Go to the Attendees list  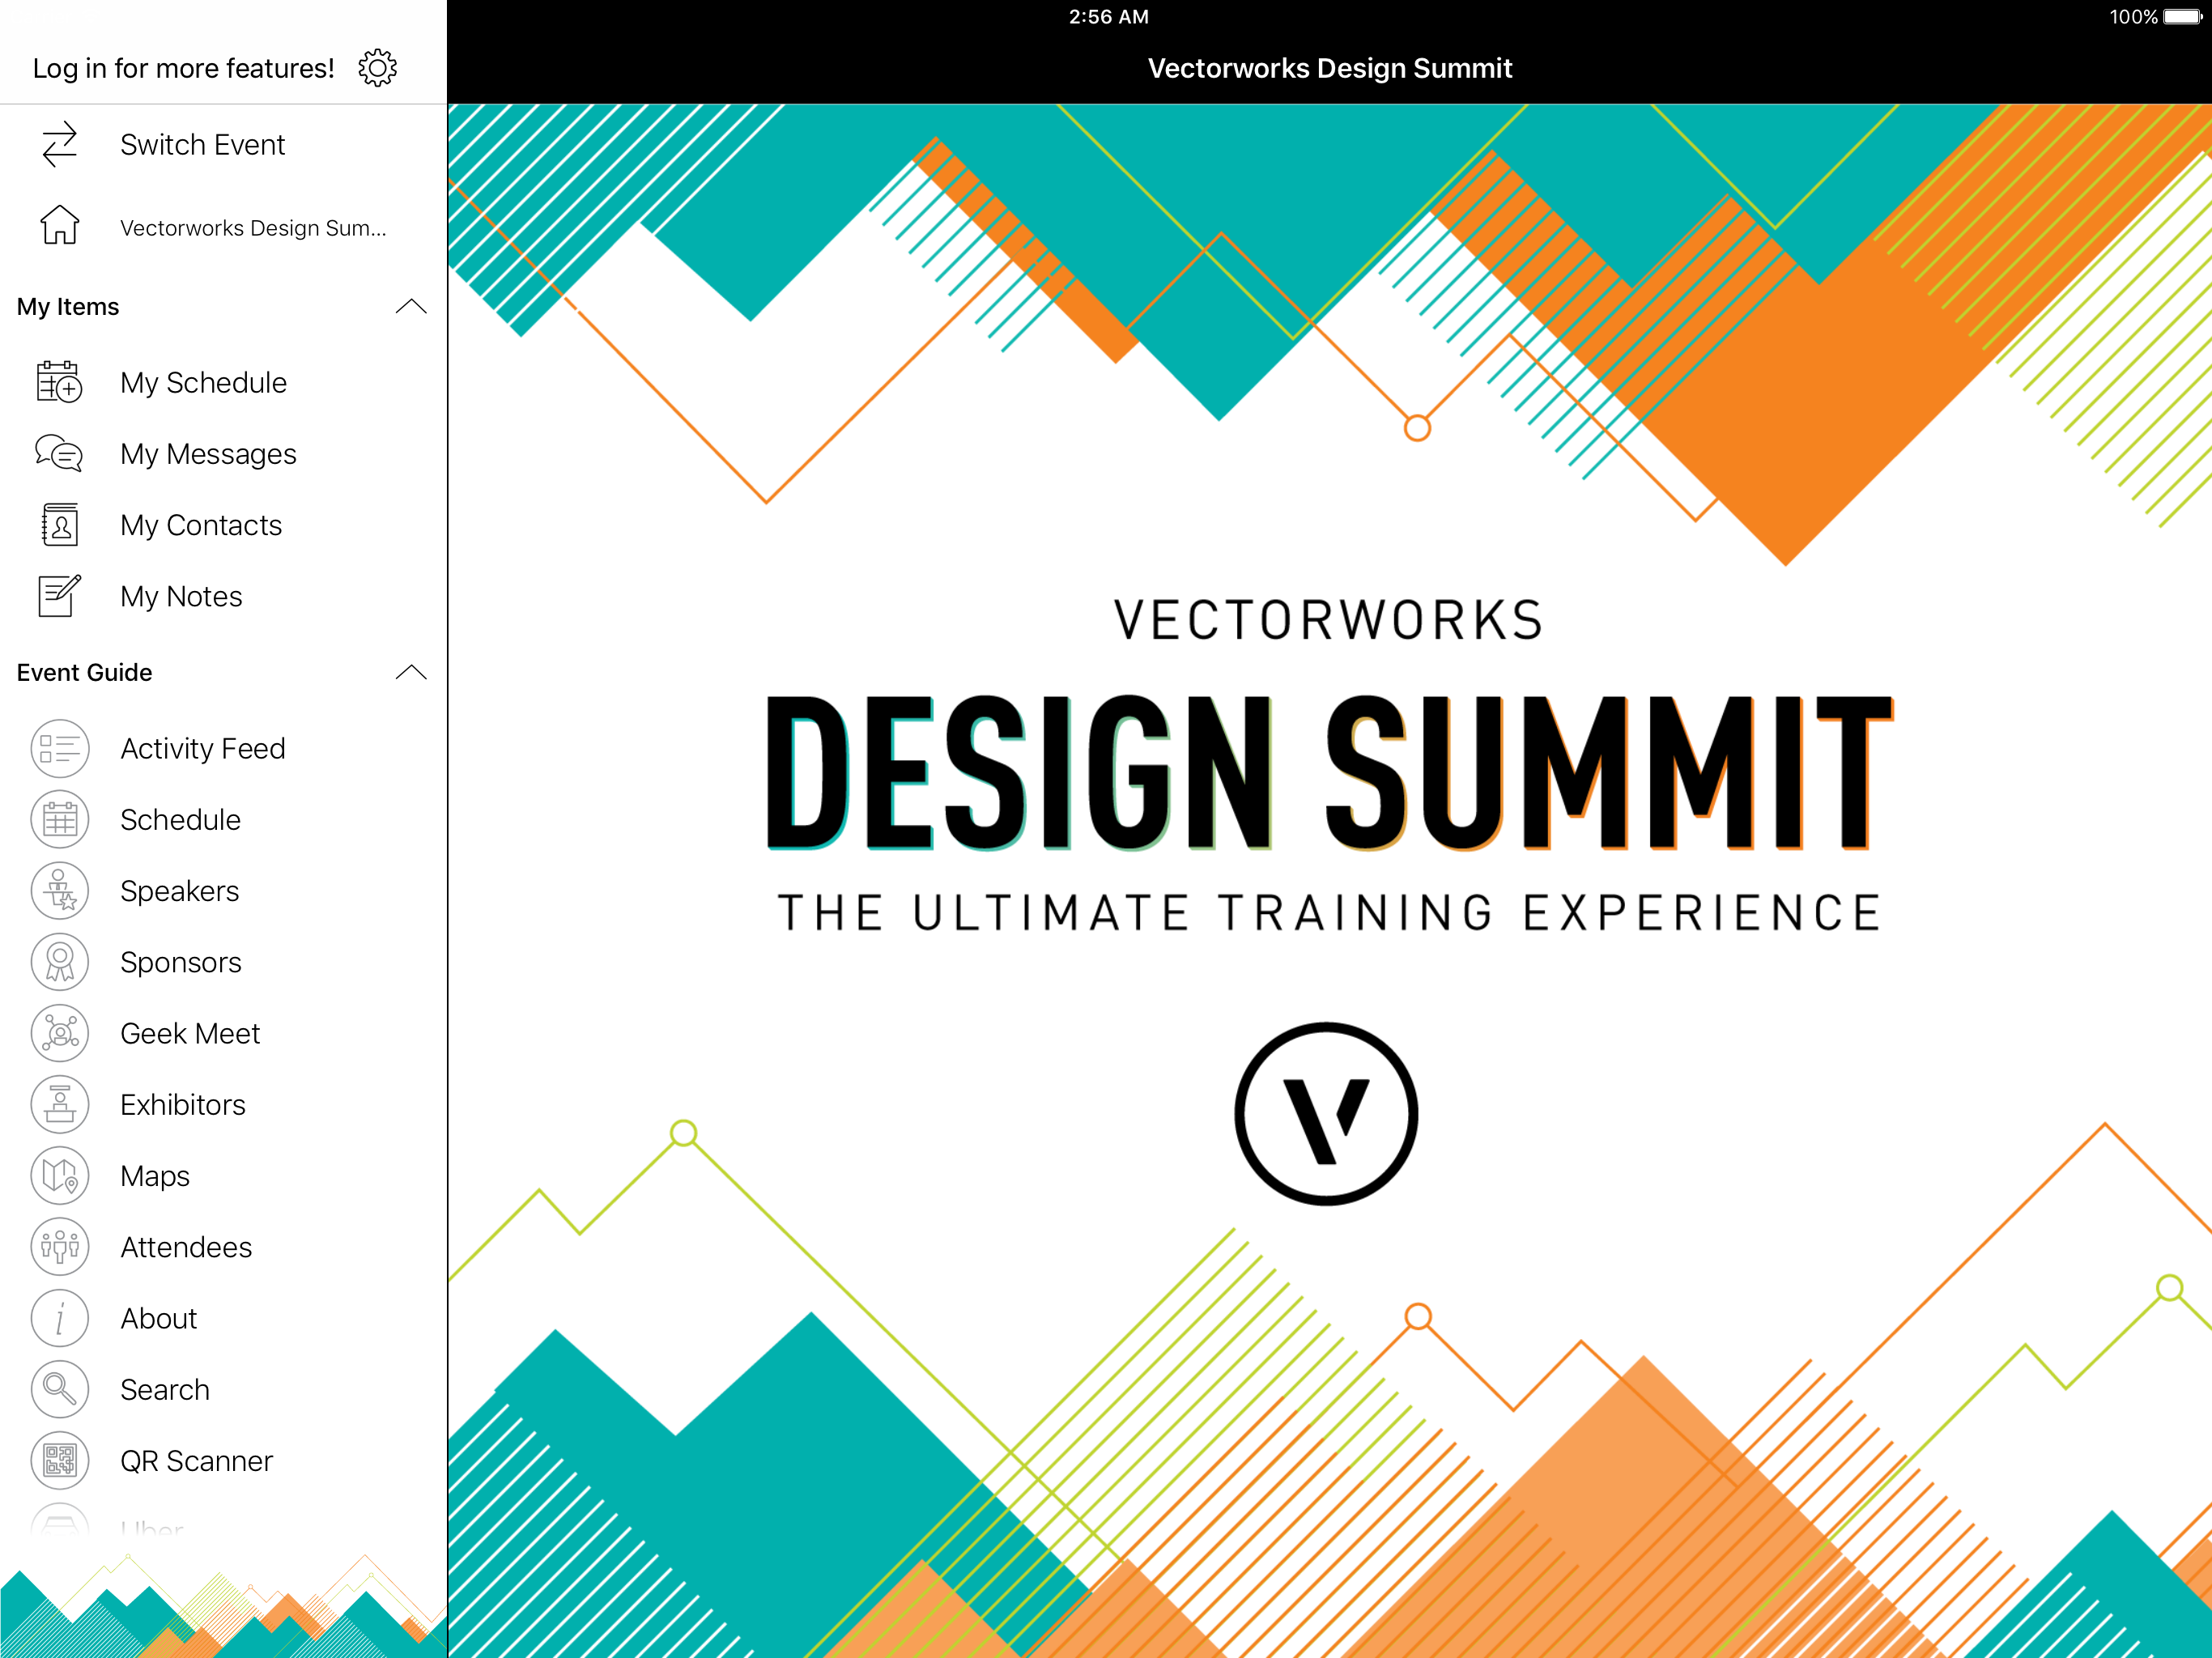pos(186,1247)
